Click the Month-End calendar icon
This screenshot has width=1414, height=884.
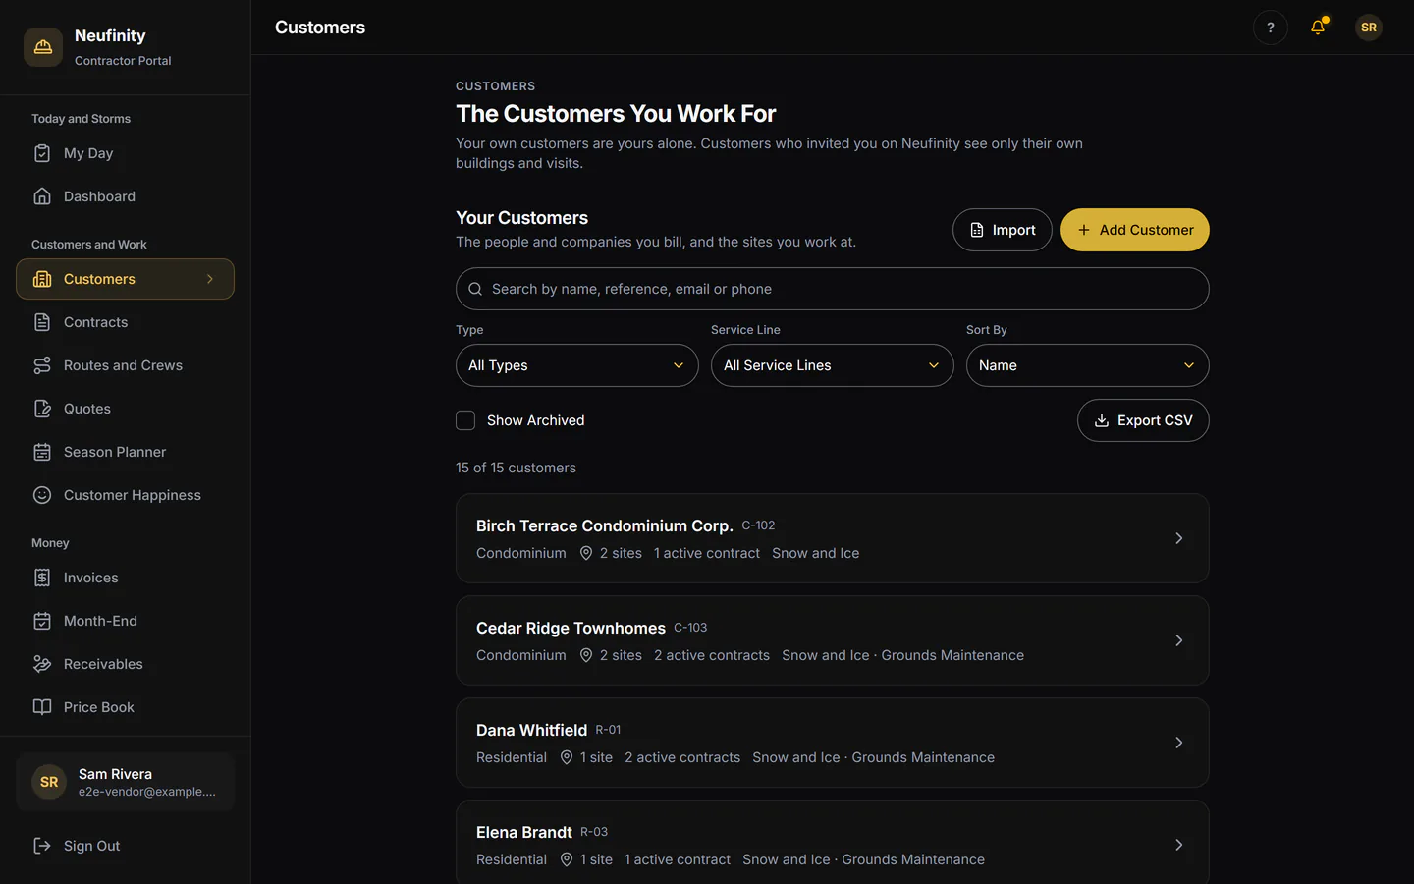tap(42, 621)
